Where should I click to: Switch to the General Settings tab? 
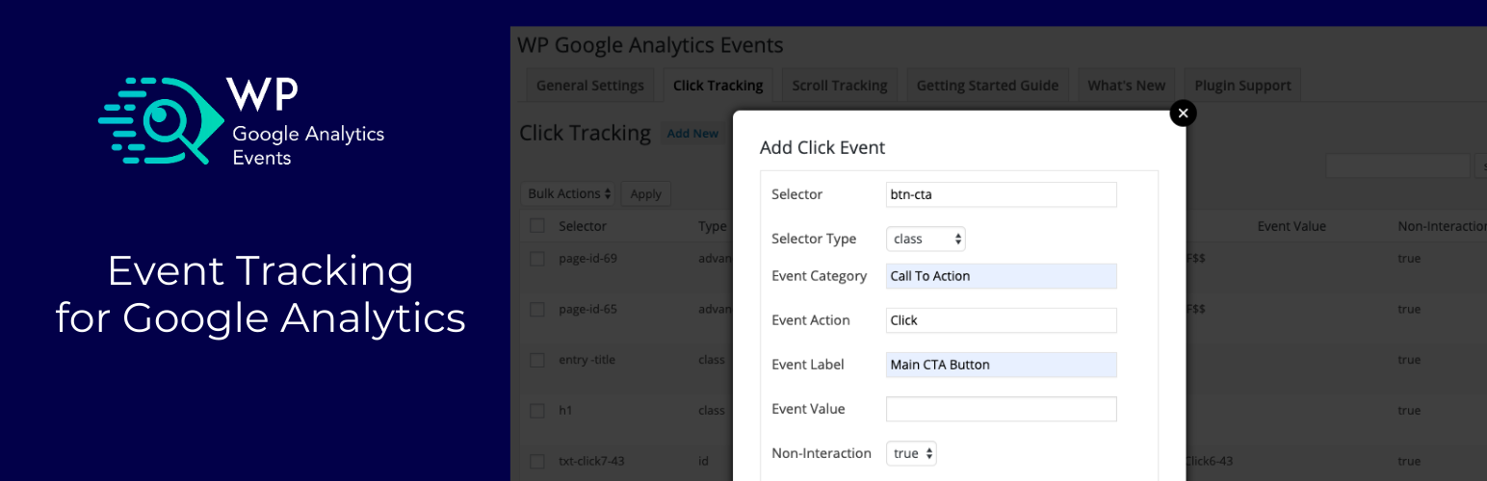[x=589, y=86]
